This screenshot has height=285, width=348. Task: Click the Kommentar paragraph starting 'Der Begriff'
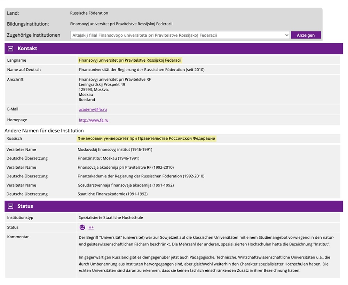pos(206,241)
